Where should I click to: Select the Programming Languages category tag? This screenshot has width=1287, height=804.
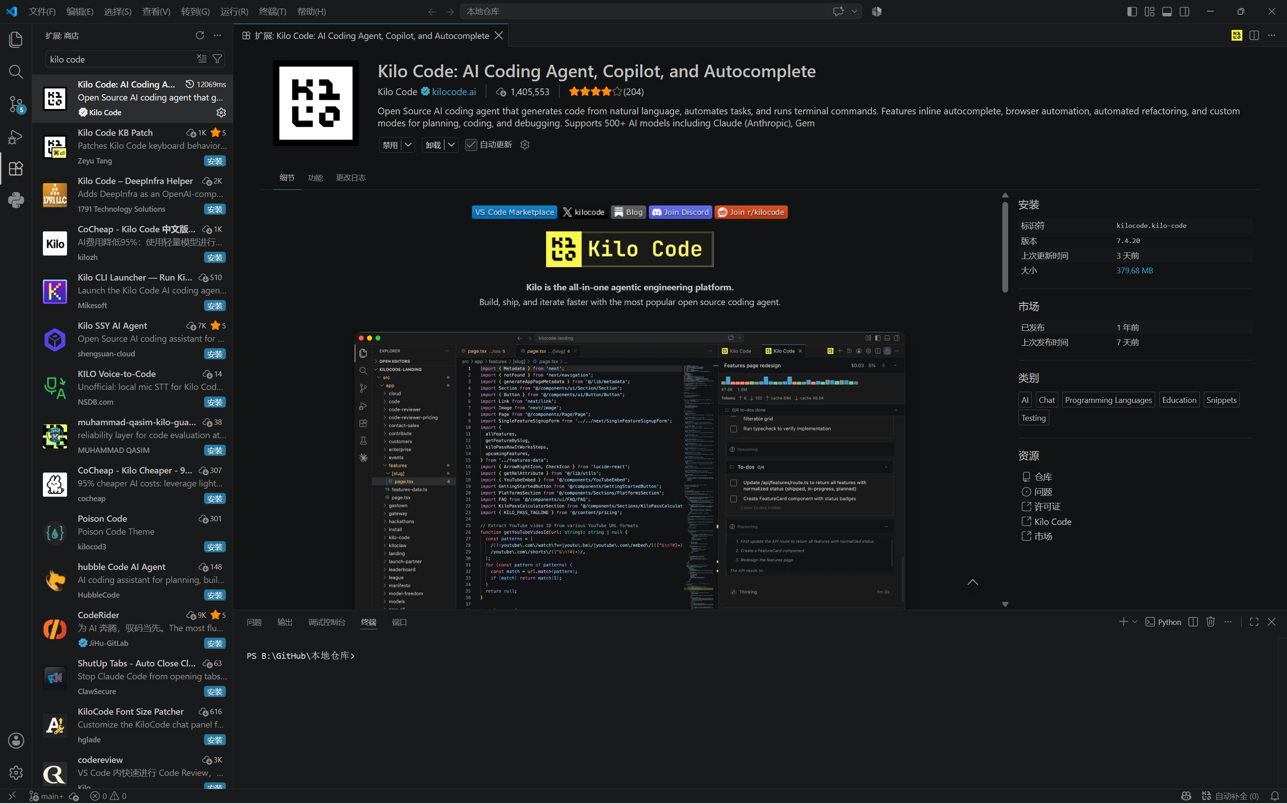click(x=1108, y=400)
